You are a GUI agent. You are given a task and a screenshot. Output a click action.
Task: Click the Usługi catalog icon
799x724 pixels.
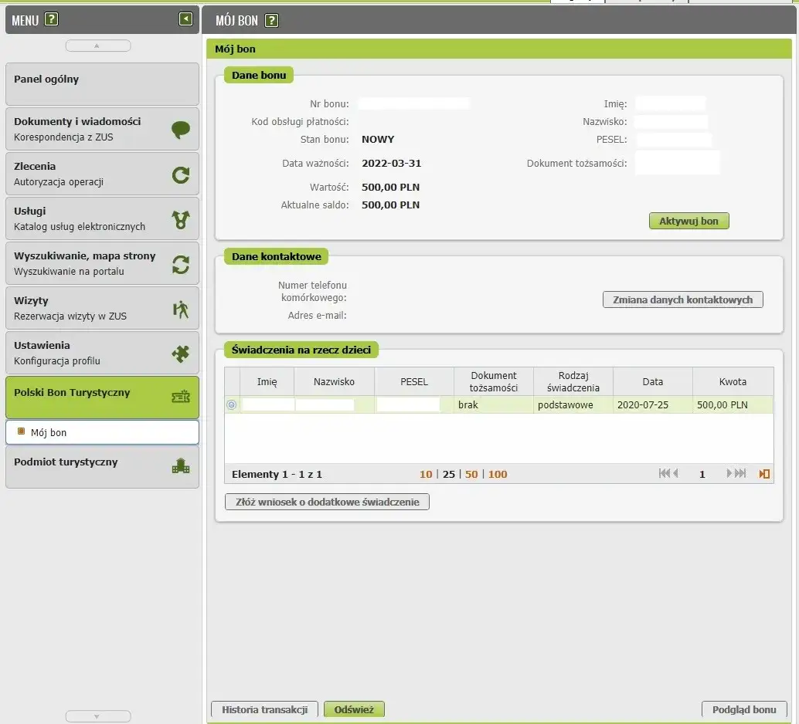[x=181, y=220]
